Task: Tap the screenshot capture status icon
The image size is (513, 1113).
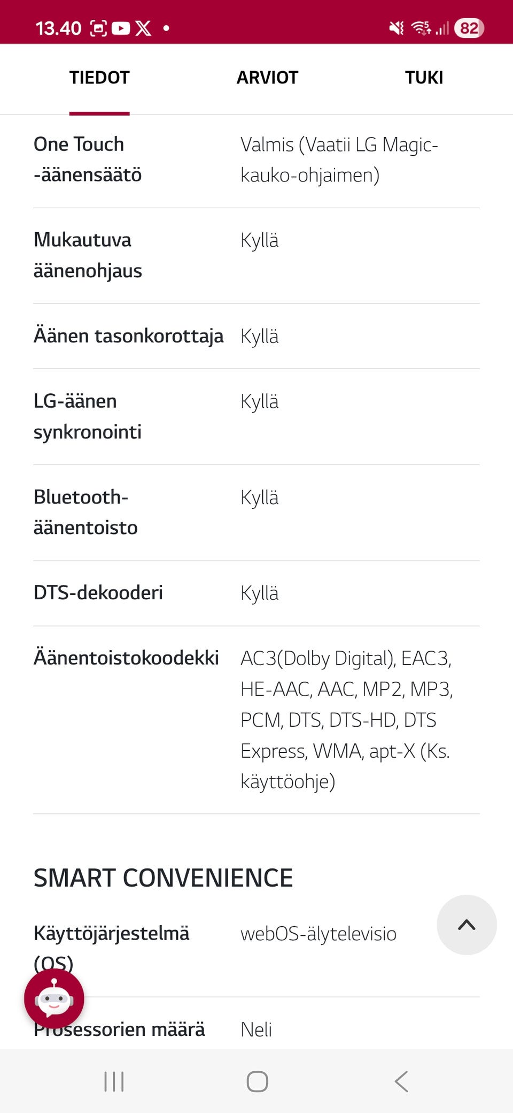Action: click(98, 28)
